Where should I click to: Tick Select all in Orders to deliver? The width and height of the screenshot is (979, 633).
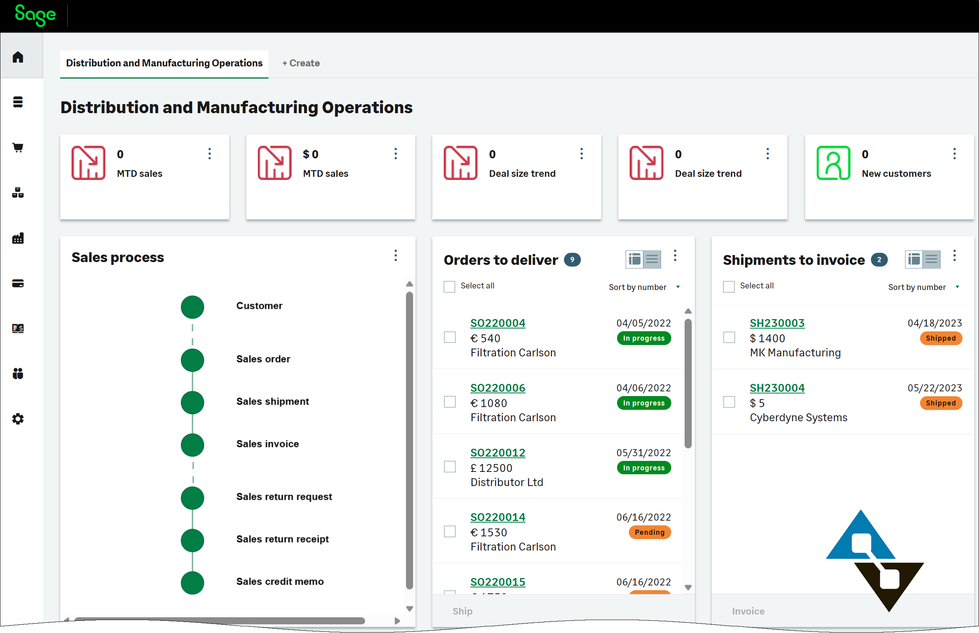(449, 286)
